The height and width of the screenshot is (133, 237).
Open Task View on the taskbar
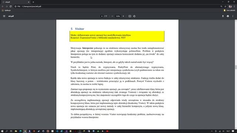(x=11, y=131)
